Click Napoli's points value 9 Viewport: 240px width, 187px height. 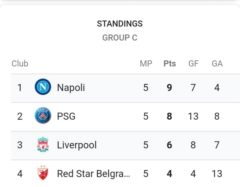click(169, 88)
